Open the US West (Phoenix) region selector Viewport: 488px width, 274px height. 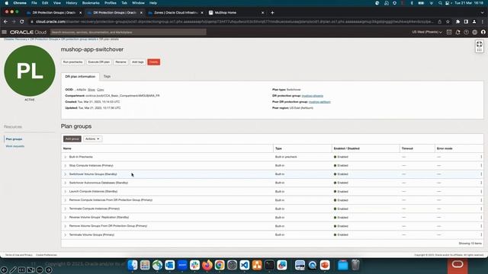[x=427, y=32]
